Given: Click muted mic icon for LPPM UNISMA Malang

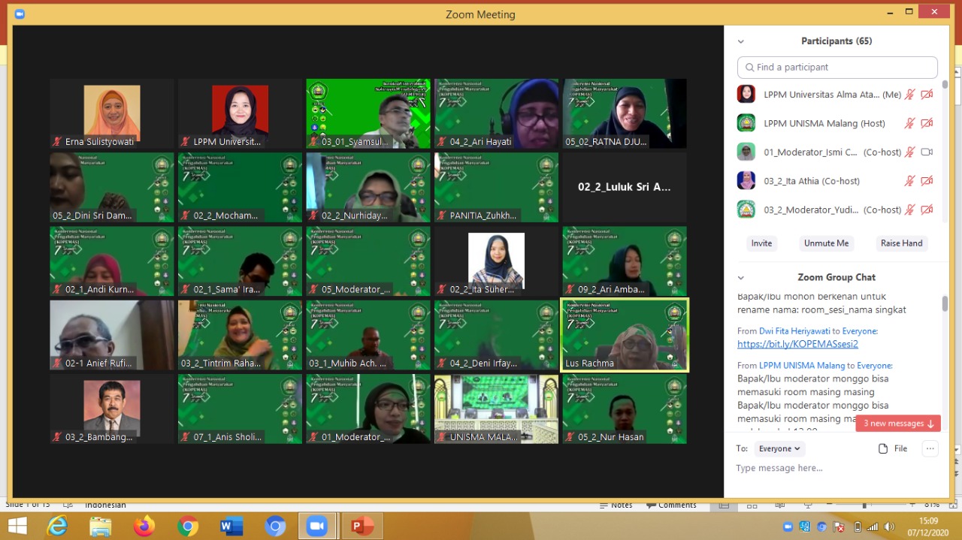Looking at the screenshot, I should (909, 123).
